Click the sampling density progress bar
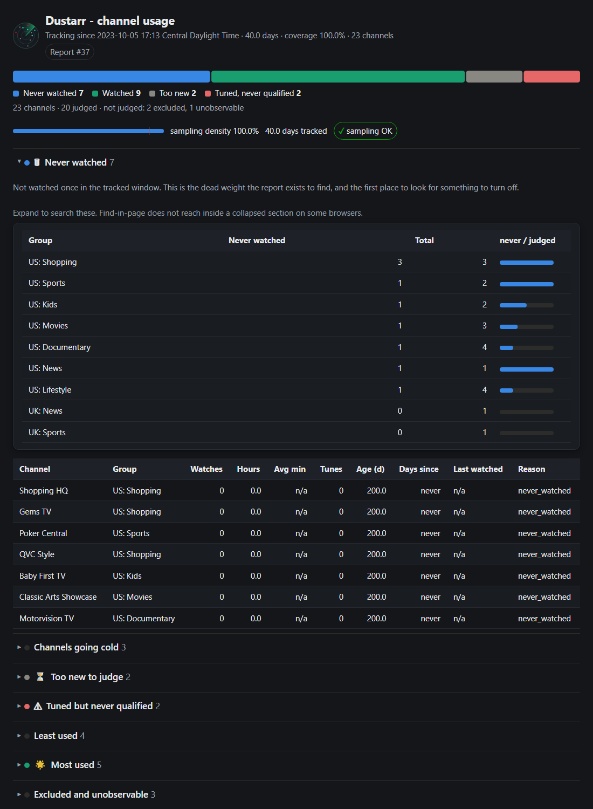Screen dimensions: 593x809 point(88,131)
